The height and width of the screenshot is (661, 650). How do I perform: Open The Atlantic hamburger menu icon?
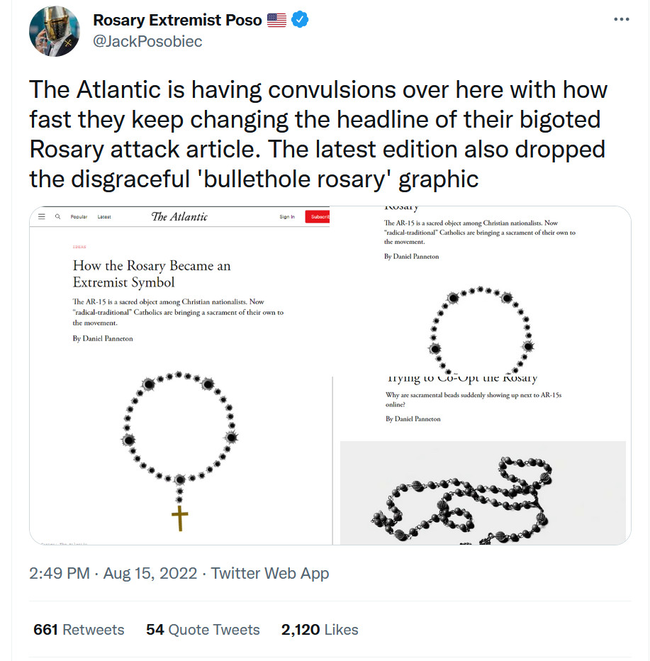pyautogui.click(x=42, y=216)
